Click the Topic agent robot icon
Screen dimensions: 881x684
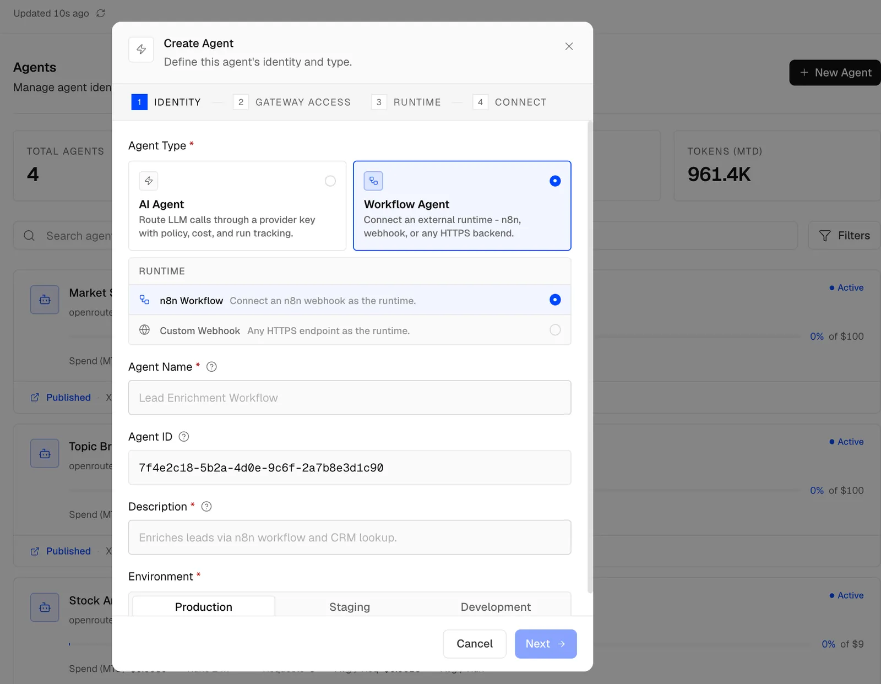coord(45,453)
